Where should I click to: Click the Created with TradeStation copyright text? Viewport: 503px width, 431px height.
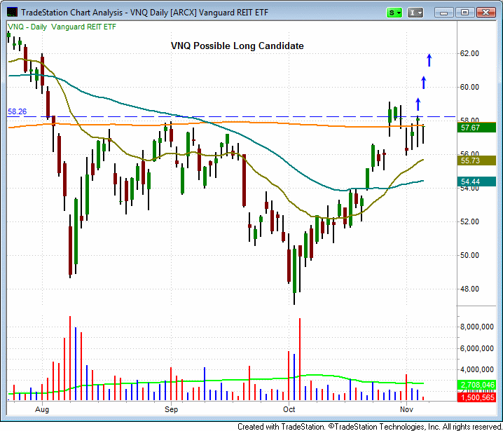(370, 427)
